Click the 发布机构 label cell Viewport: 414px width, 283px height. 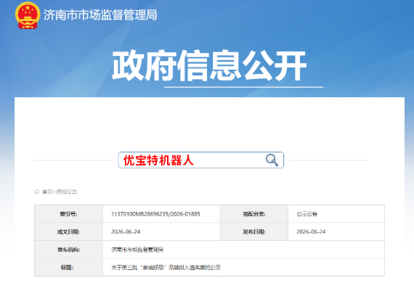click(69, 250)
